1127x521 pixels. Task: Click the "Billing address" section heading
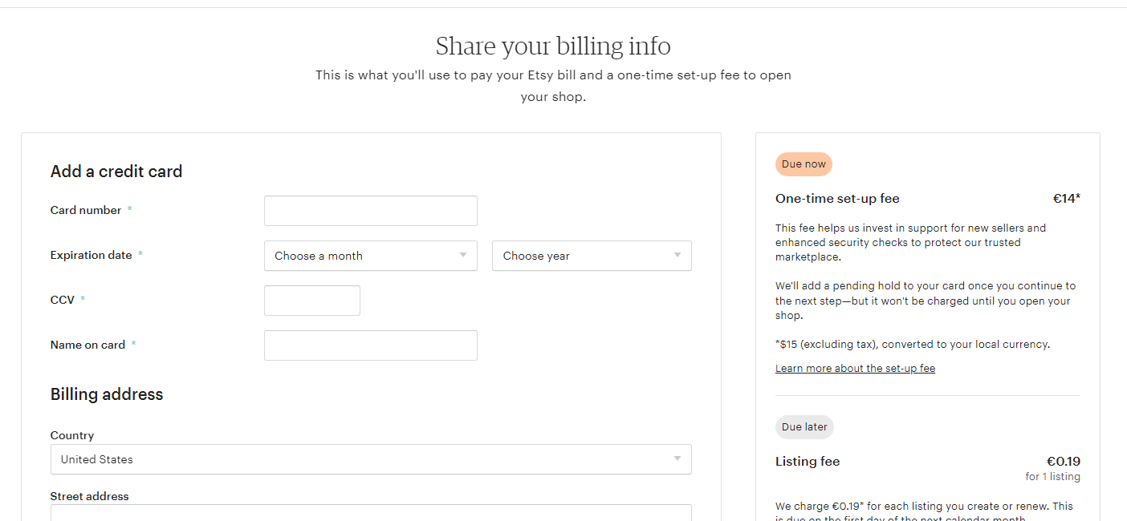pos(106,394)
